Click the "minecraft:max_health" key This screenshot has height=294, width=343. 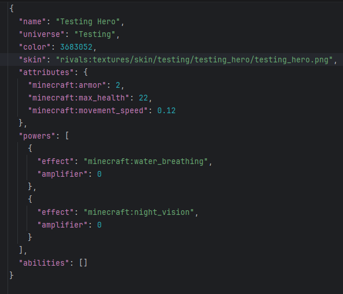79,98
